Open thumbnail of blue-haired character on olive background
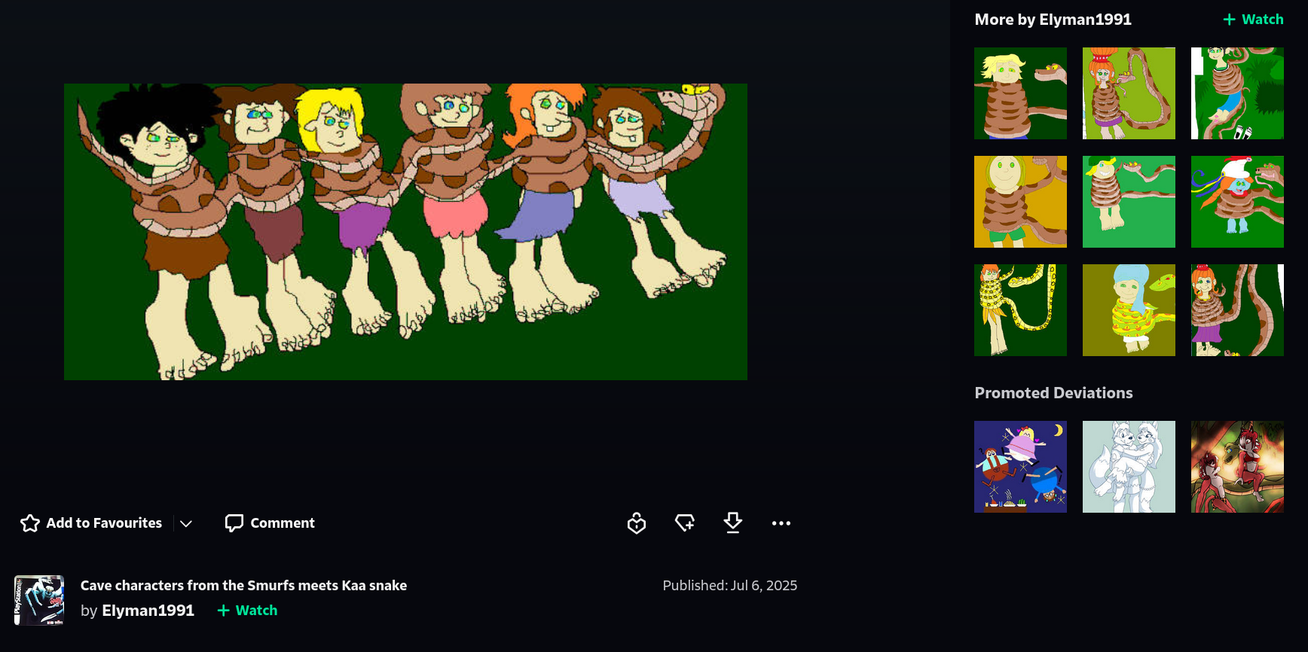The height and width of the screenshot is (652, 1308). (x=1129, y=310)
